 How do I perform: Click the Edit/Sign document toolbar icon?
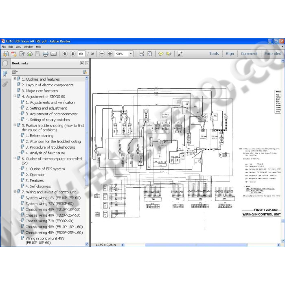tap(22, 54)
